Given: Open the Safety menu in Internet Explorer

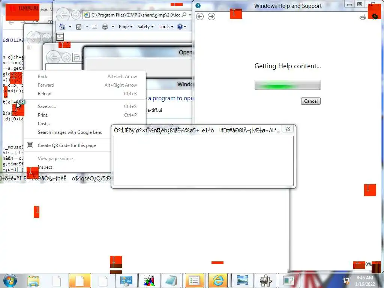Looking at the screenshot, I should tap(145, 27).
